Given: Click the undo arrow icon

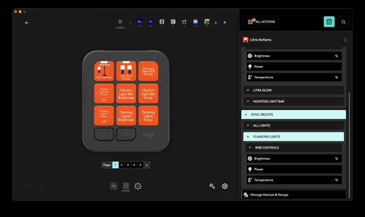Looking at the screenshot, I should tap(27, 186).
